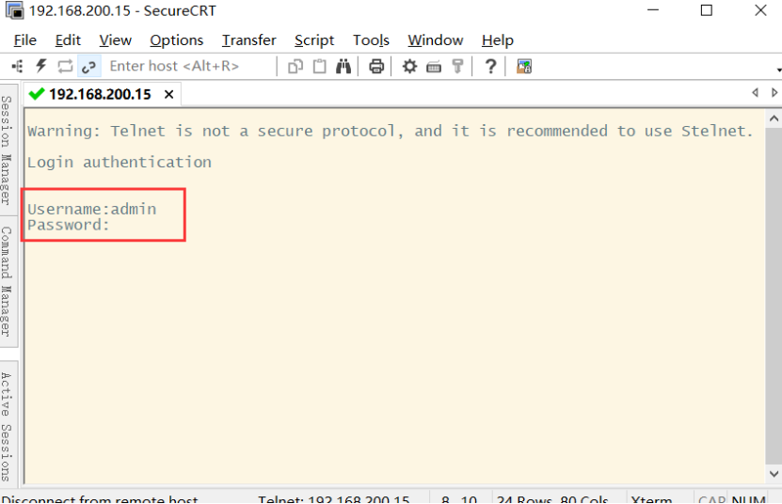Image resolution: width=782 pixels, height=504 pixels.
Task: Click the 'Username:admin' line
Action: [x=92, y=209]
